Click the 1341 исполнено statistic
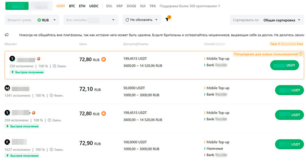Image resolution: width=306 pixels, height=161 pixels. click(18, 95)
